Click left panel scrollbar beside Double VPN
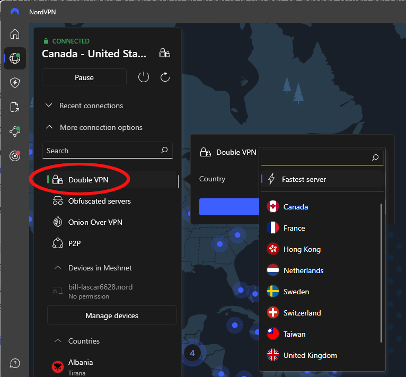 coord(179,181)
